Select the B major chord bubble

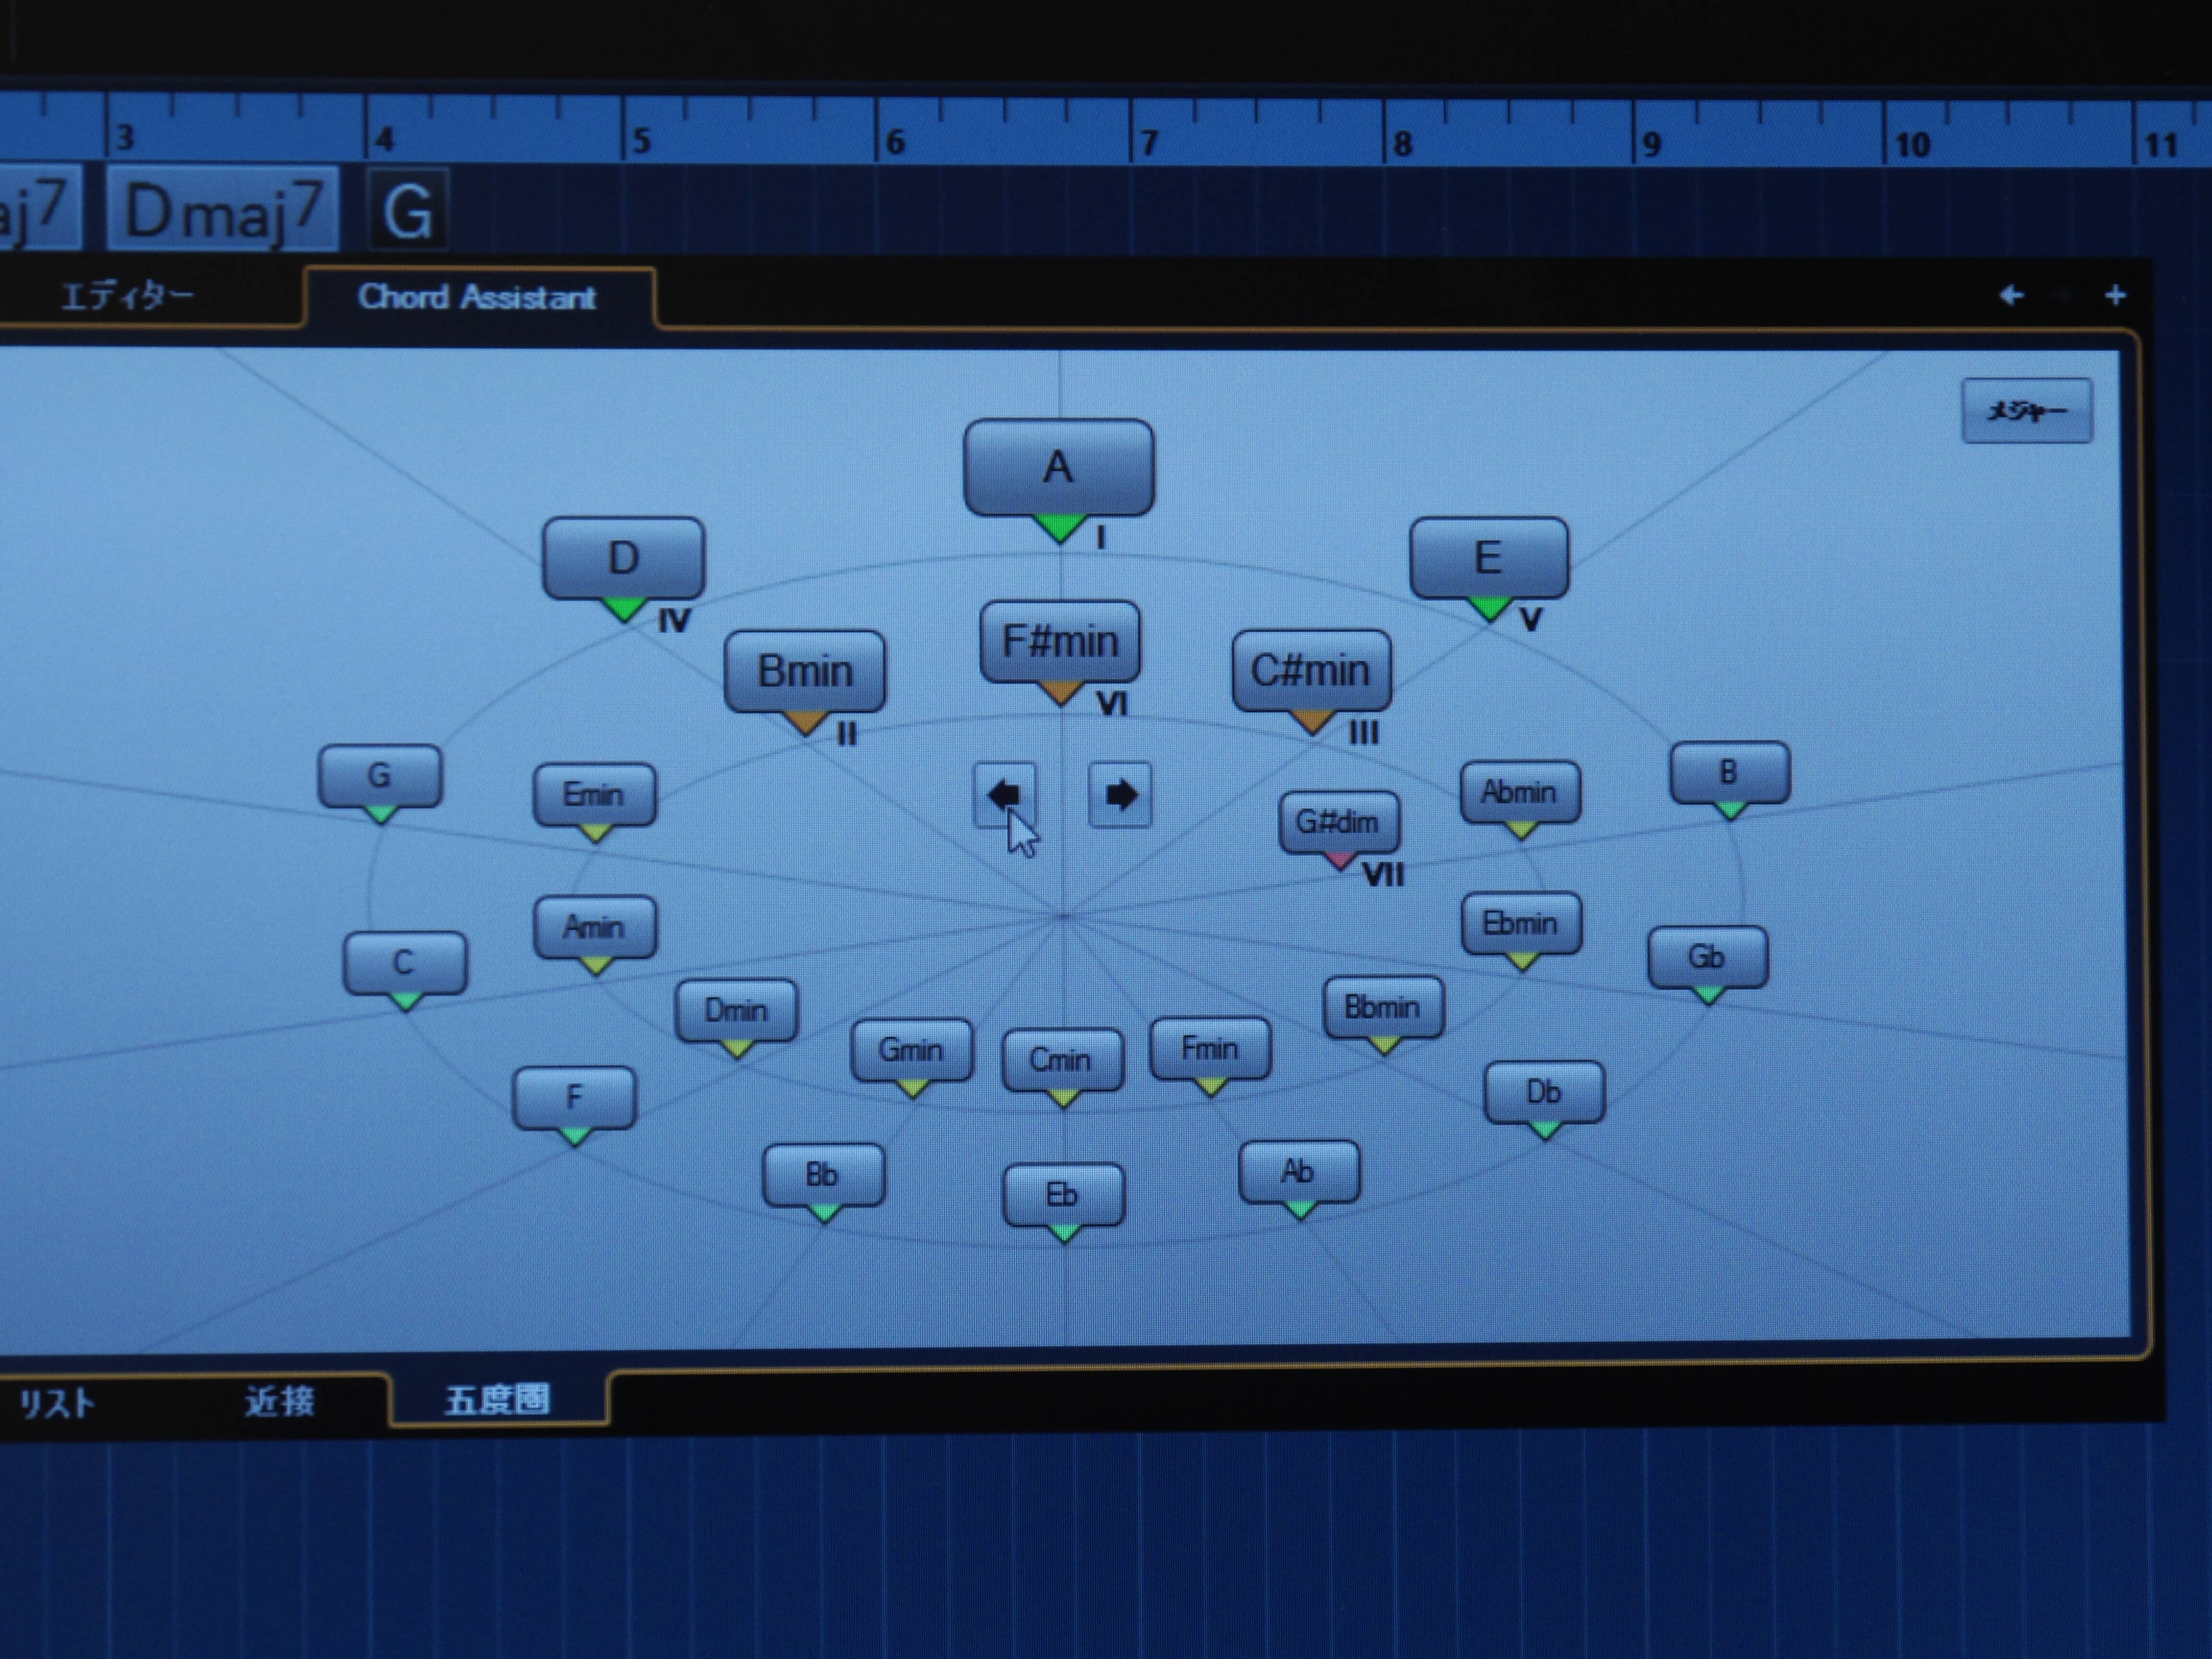pos(1730,773)
